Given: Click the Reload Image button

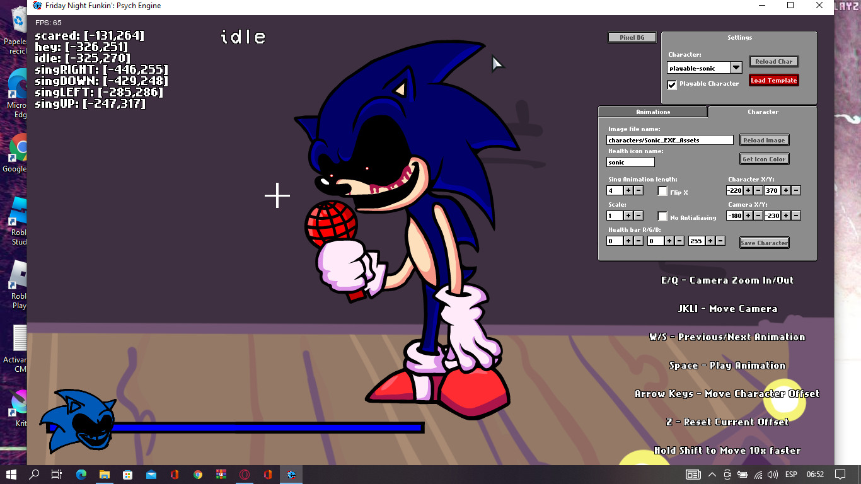Looking at the screenshot, I should point(764,140).
